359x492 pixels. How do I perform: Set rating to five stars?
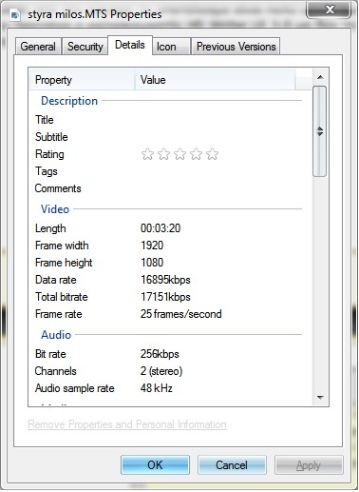(212, 154)
